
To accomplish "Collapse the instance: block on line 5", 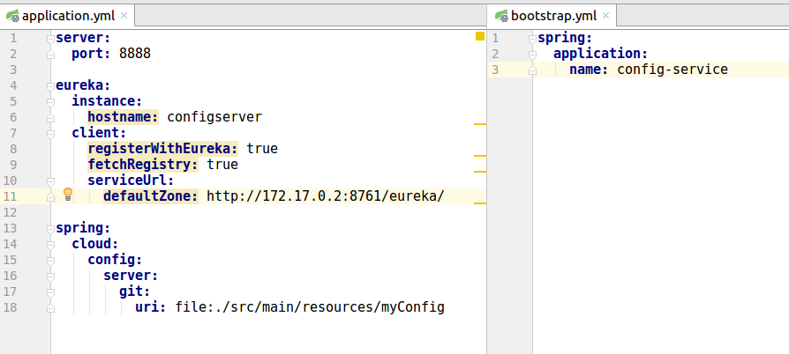I will tap(50, 102).
